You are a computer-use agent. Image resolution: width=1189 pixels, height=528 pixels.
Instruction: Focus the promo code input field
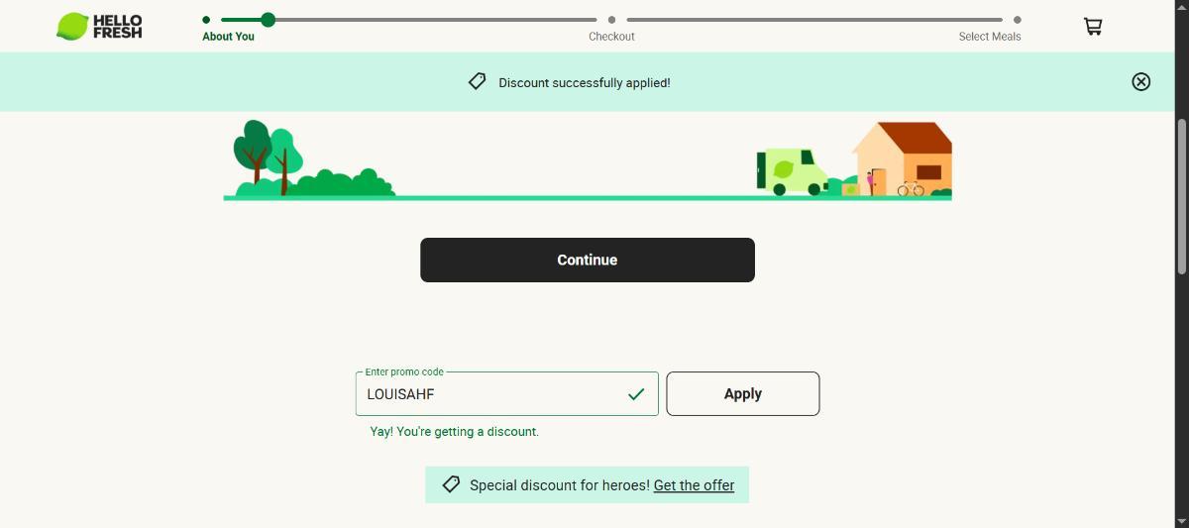coord(490,394)
